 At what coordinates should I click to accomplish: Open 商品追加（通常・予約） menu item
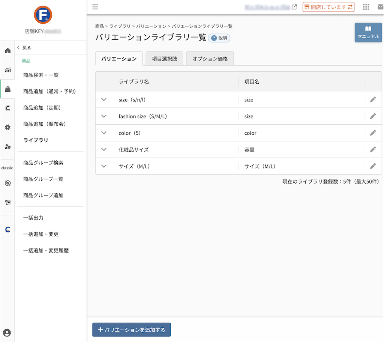coord(50,92)
